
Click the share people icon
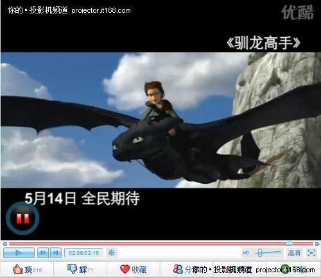178,269
